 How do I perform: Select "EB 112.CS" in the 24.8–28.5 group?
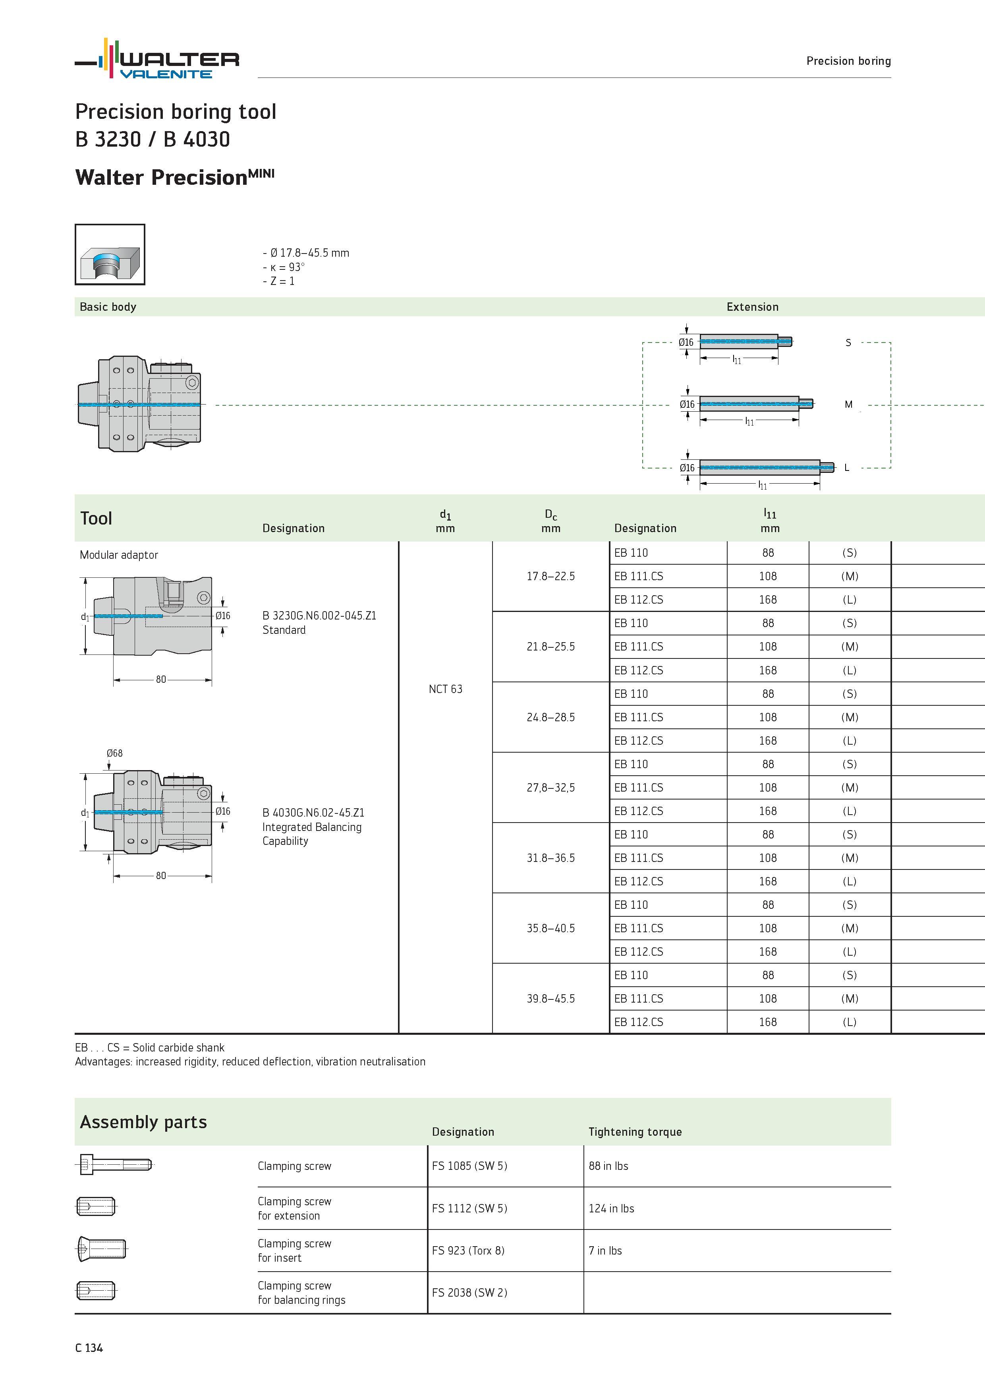point(638,740)
